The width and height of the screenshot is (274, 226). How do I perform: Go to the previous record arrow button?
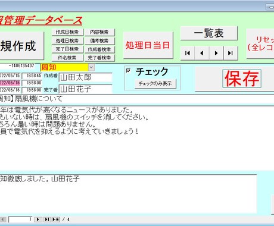202,53
